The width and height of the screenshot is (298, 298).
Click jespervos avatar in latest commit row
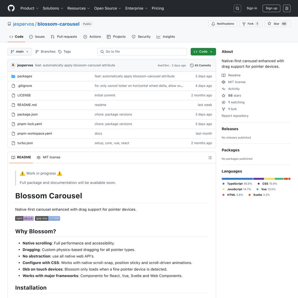click(13, 65)
